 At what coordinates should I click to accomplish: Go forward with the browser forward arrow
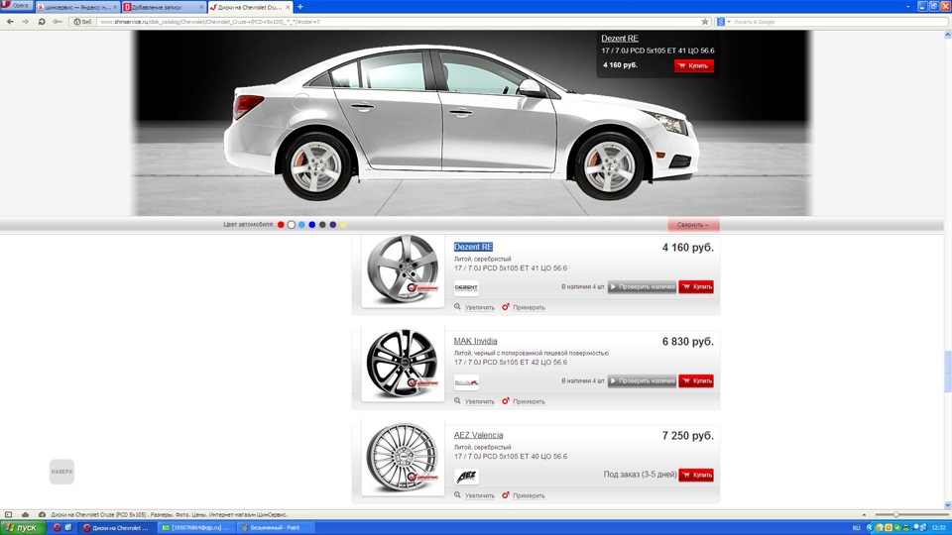pos(26,21)
